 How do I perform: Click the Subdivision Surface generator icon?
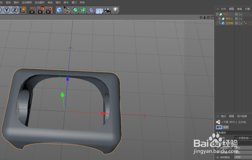click(75, 10)
